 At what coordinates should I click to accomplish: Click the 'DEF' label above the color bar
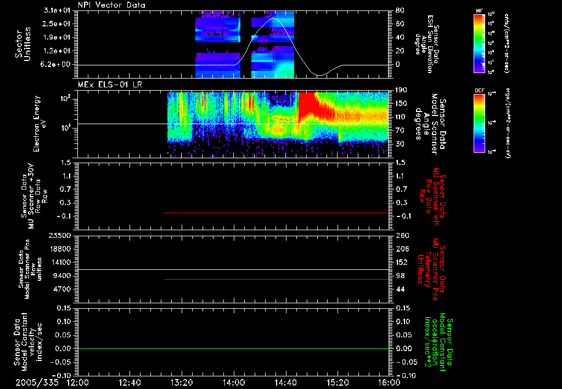480,91
